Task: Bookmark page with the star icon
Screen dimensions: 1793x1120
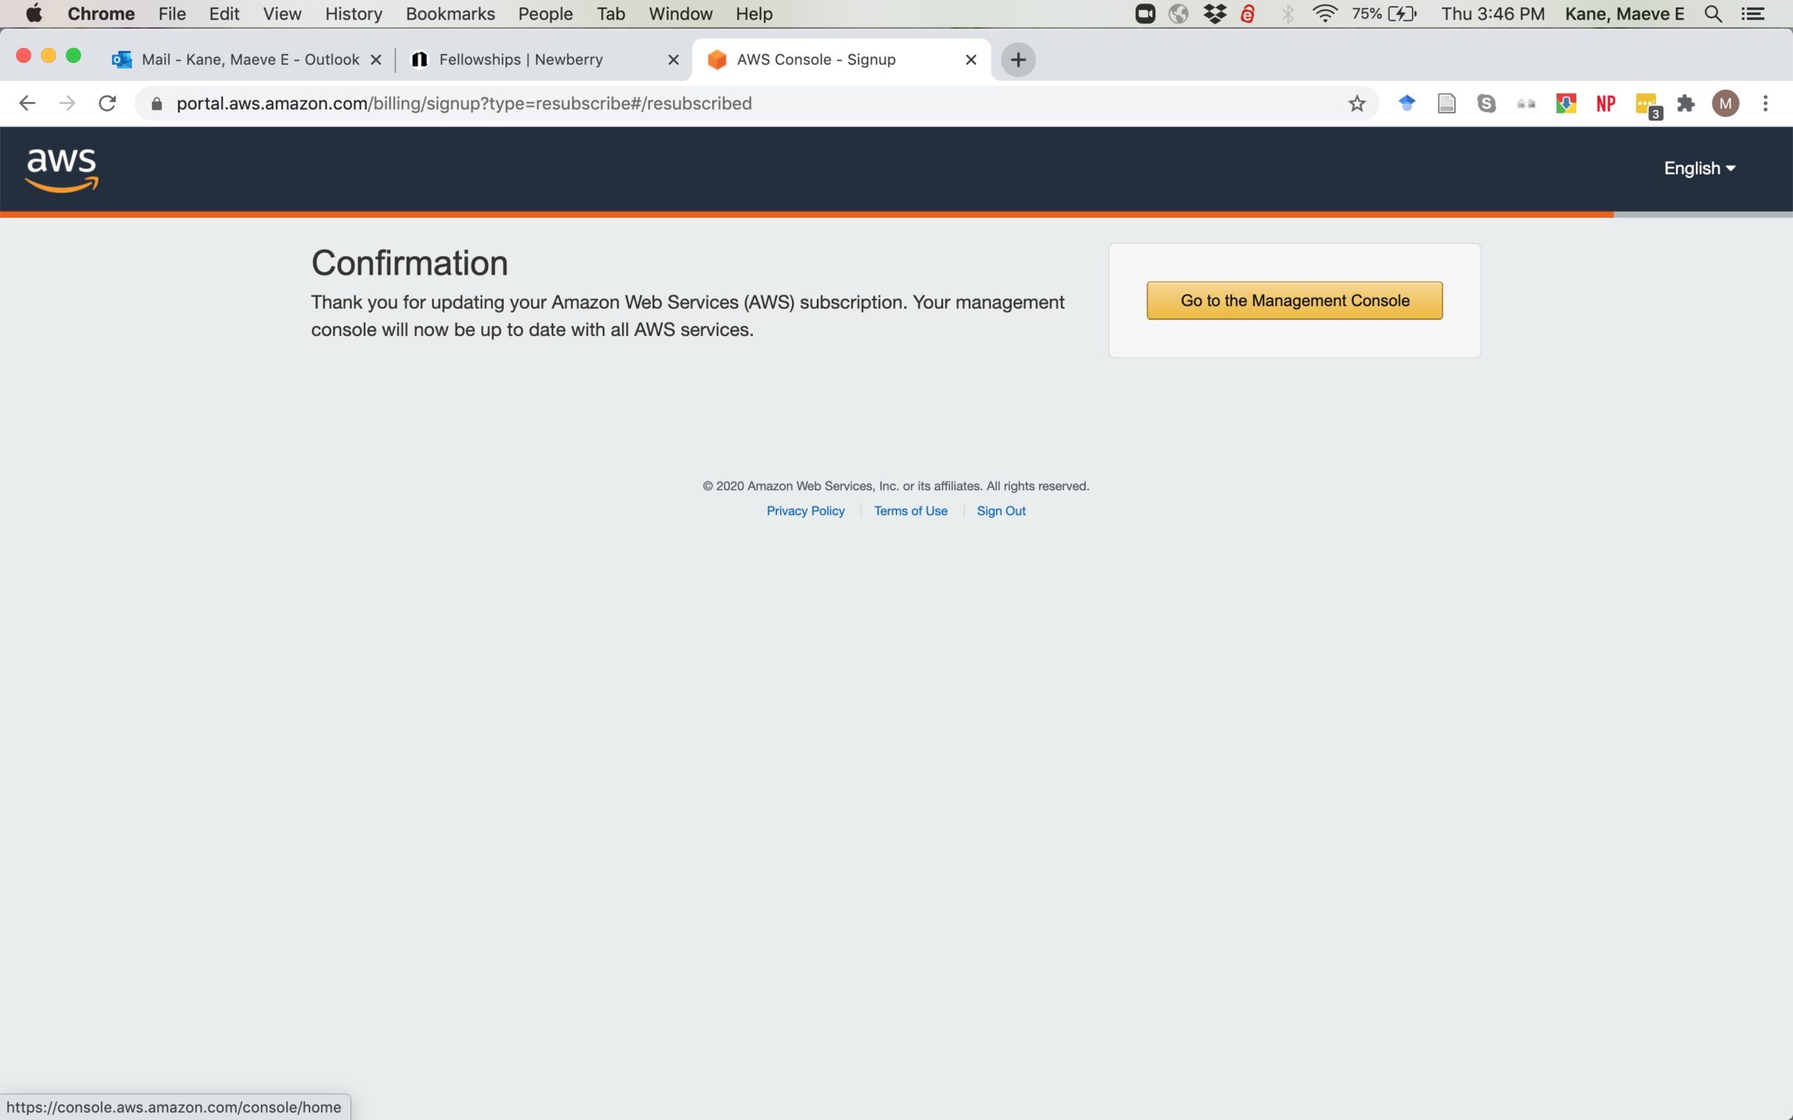Action: 1356,104
